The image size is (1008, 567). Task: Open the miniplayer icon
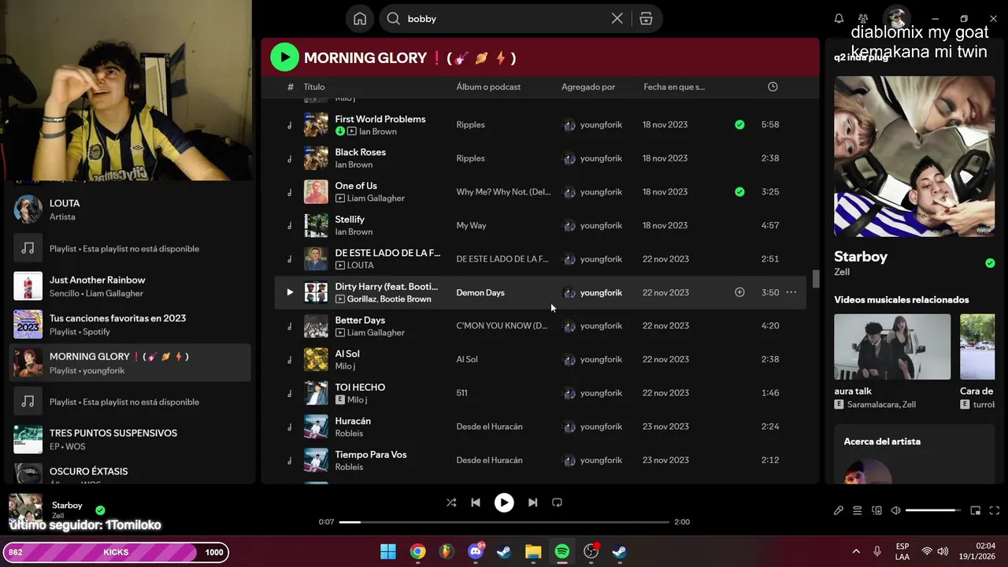[975, 510]
